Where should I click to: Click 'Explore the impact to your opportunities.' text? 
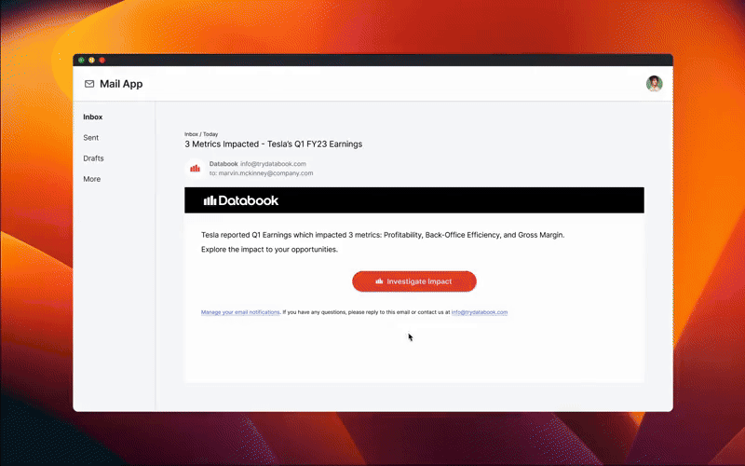pos(269,249)
